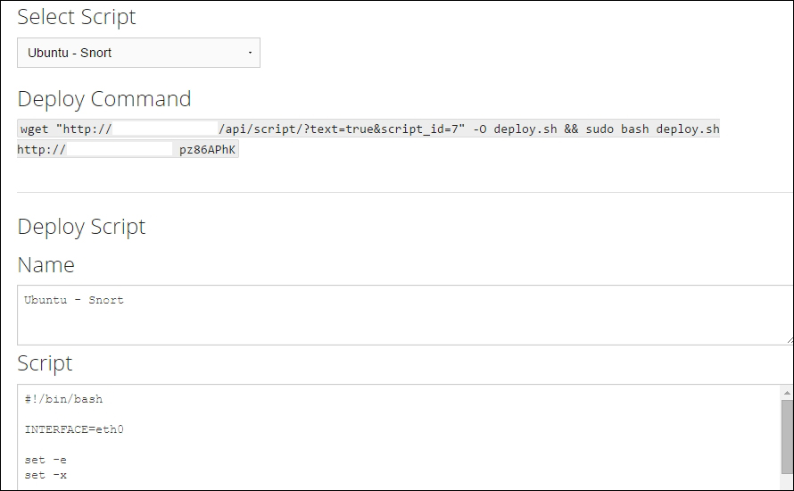Click the Script field label
Viewport: 794px width, 491px height.
click(45, 363)
